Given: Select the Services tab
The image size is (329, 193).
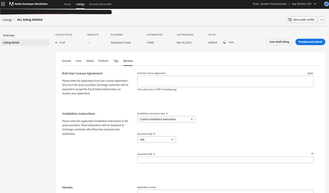Looking at the screenshot, I should pyautogui.click(x=128, y=61).
